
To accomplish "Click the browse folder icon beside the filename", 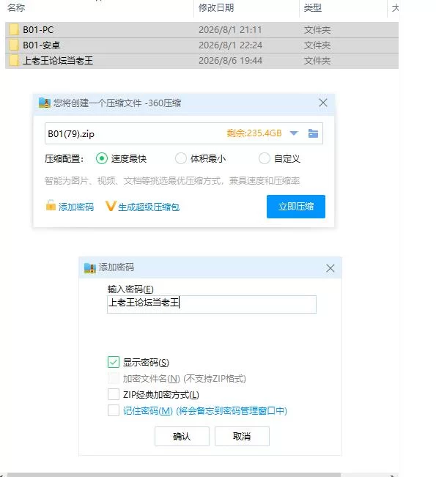I will (313, 133).
